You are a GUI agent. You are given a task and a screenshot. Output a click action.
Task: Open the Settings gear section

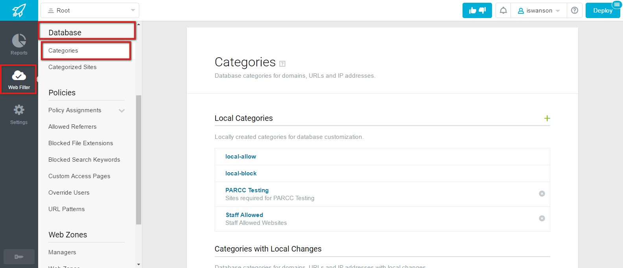[x=19, y=114]
